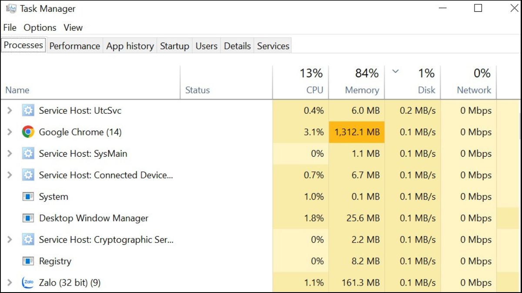Screen dimensions: 522x293
Task: Open the File menu
Action: (10, 28)
